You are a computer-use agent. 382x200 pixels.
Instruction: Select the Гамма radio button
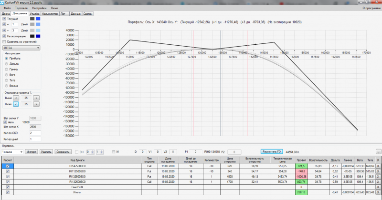point(7,70)
